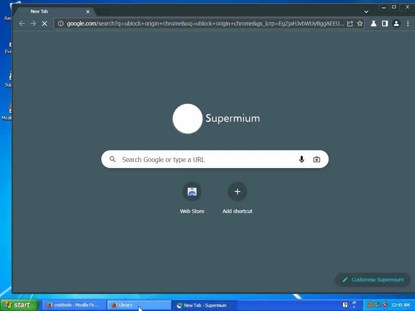Open the Windows start menu
Image resolution: width=415 pixels, height=311 pixels.
click(19, 305)
